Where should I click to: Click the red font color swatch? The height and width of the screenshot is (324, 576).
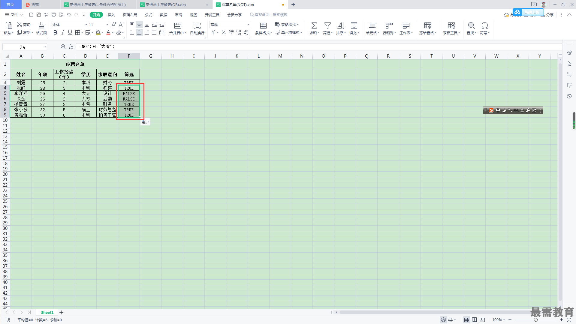[x=108, y=33]
